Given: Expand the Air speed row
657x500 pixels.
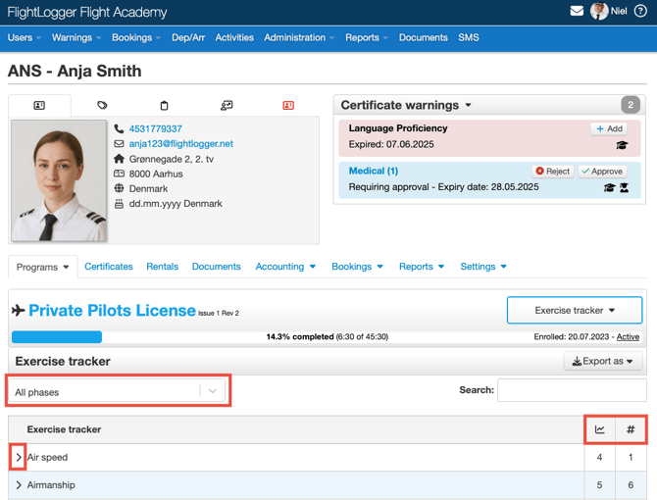Looking at the screenshot, I should tap(19, 457).
